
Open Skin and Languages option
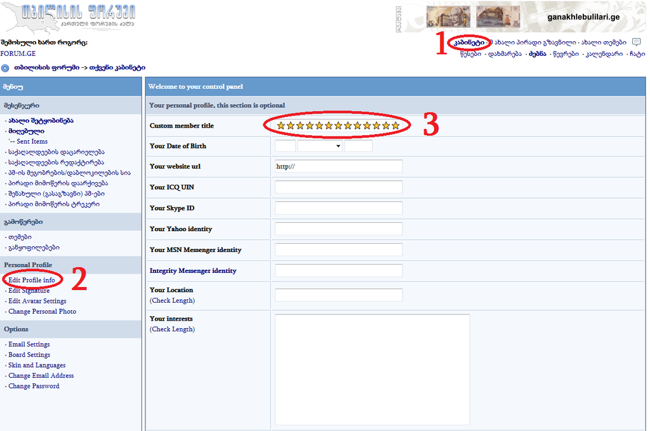37,365
